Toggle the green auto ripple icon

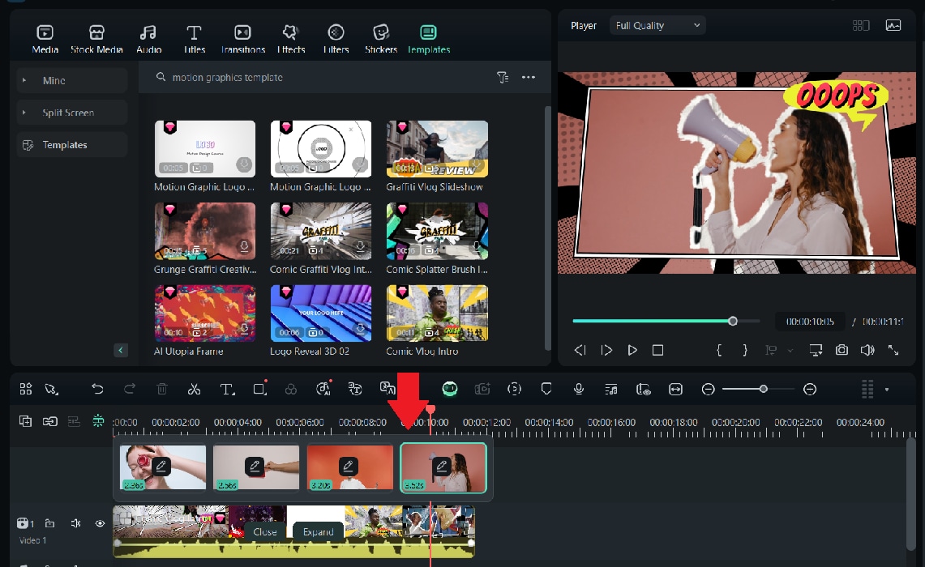pos(98,421)
